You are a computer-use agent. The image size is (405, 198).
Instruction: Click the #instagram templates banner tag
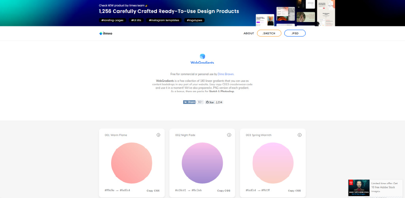164,20
